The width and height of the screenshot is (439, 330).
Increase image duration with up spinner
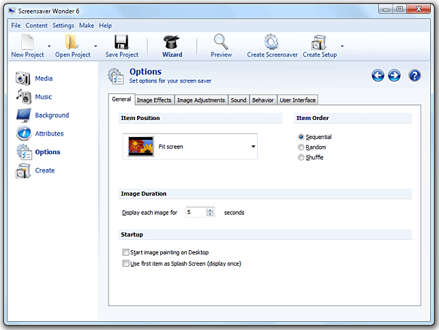[210, 210]
